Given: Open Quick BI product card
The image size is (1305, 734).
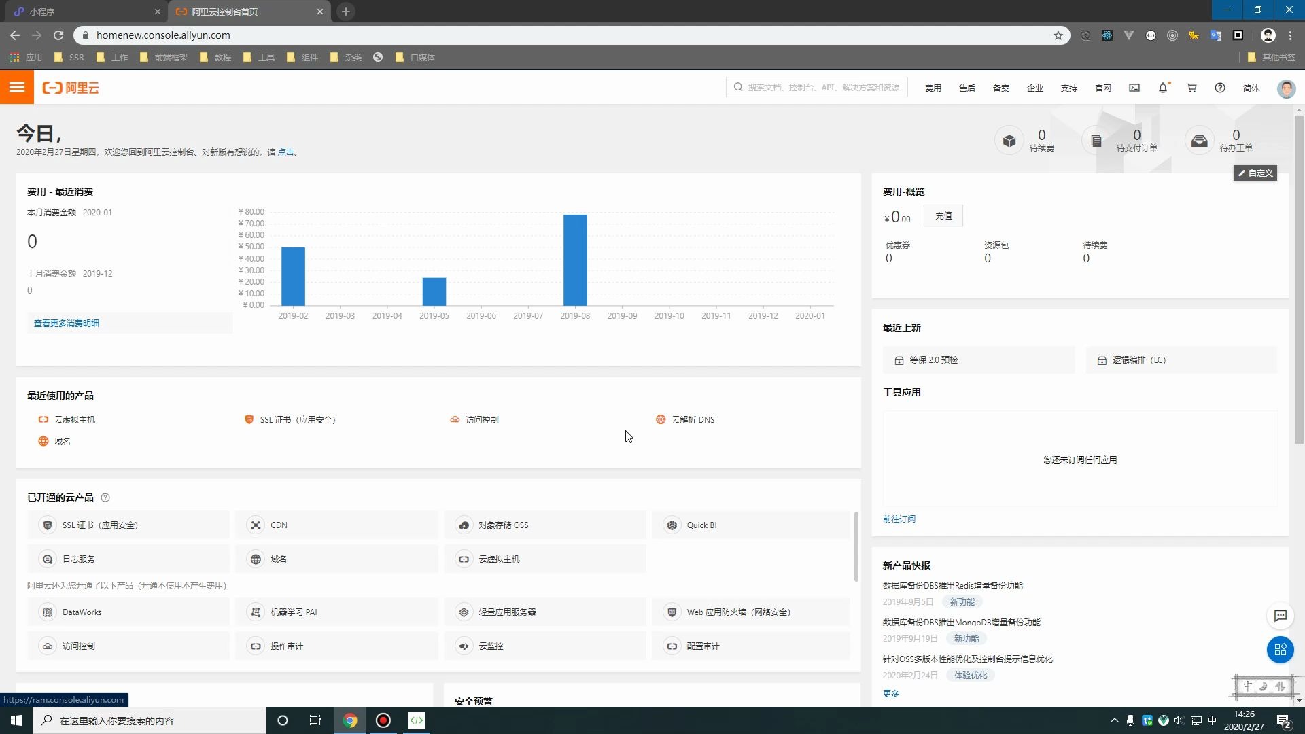Looking at the screenshot, I should pos(750,525).
